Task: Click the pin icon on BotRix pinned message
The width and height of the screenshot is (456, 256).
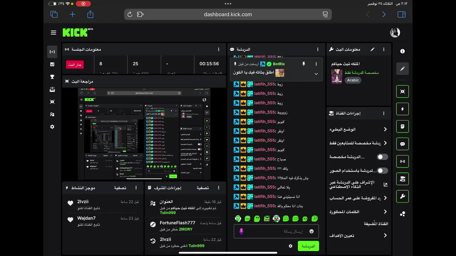Action: click(304, 64)
